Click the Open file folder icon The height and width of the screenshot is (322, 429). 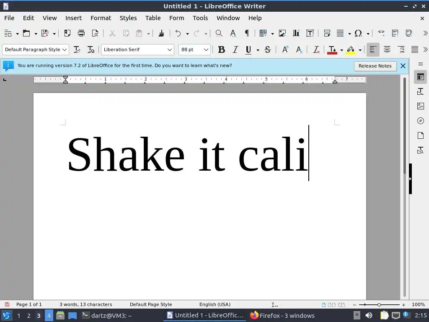pyautogui.click(x=26, y=33)
